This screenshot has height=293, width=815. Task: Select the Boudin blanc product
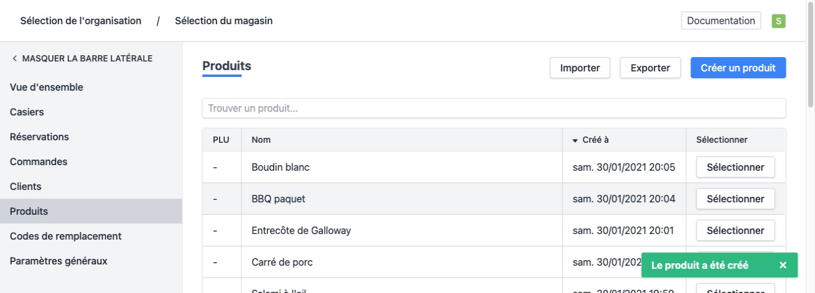735,168
